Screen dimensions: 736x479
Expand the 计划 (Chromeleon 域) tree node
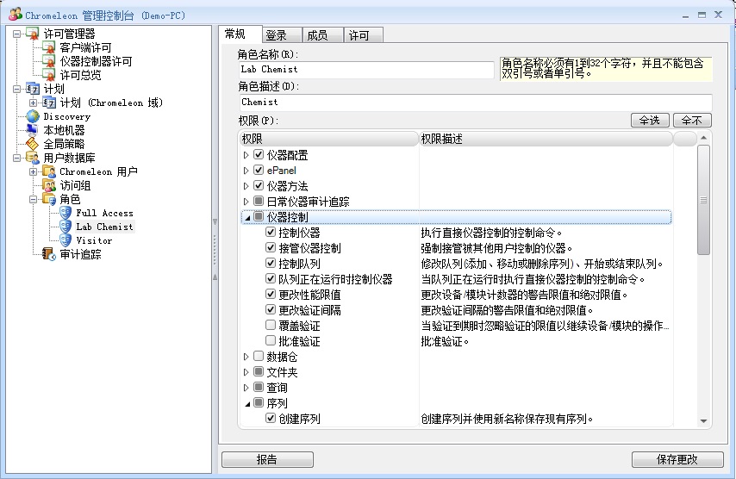click(x=34, y=103)
